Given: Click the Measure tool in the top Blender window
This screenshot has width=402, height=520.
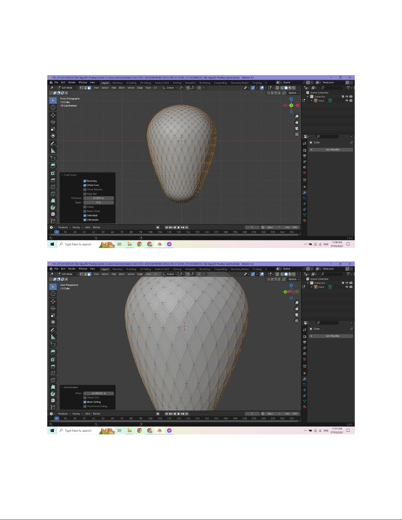Looking at the screenshot, I should coord(53,151).
